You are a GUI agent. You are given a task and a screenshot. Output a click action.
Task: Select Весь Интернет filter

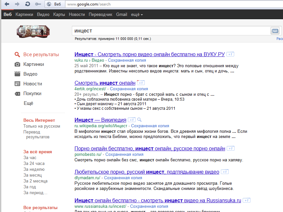coord(39,120)
